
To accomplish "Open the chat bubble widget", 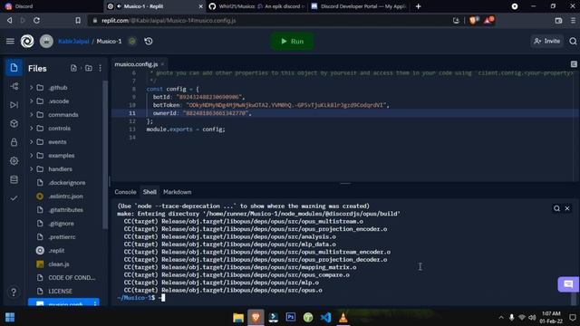I will (x=568, y=283).
